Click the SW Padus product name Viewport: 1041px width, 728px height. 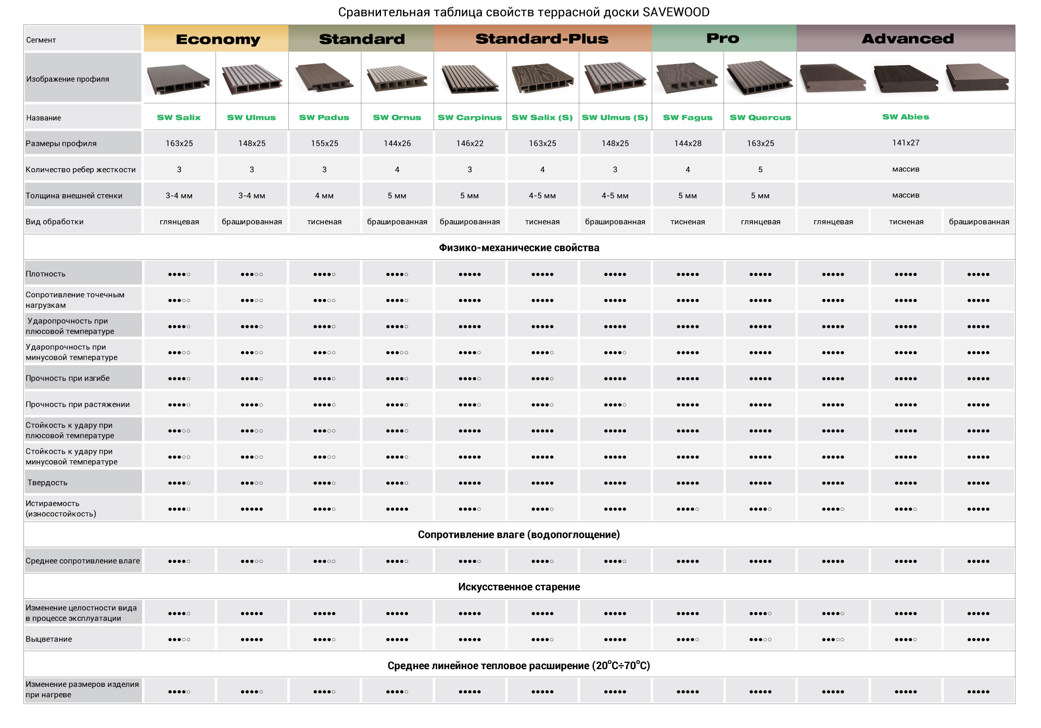[x=324, y=118]
